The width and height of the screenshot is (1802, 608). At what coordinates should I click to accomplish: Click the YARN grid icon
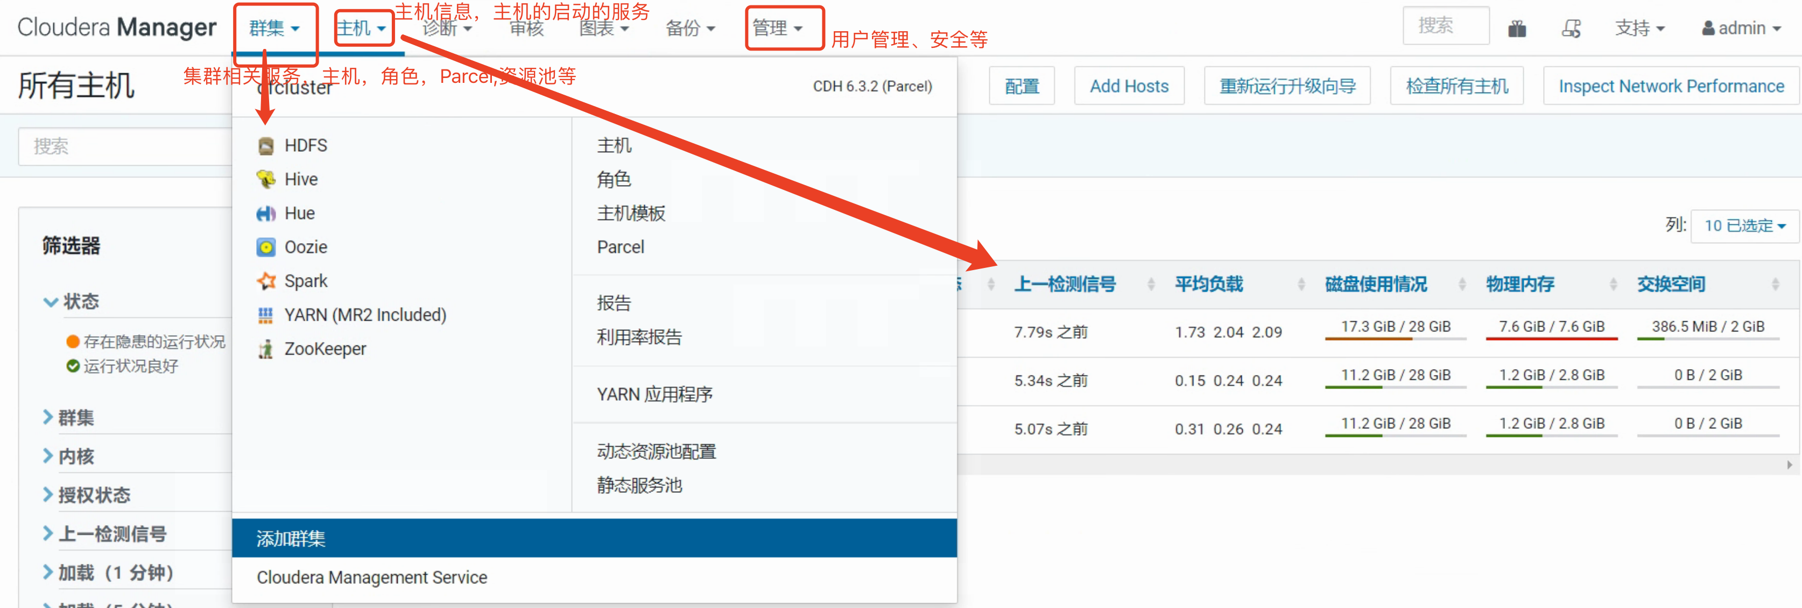pos(266,315)
